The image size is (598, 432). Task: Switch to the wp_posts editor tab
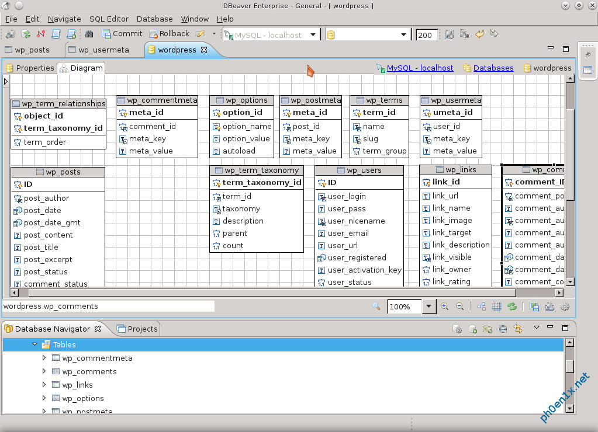(x=27, y=50)
